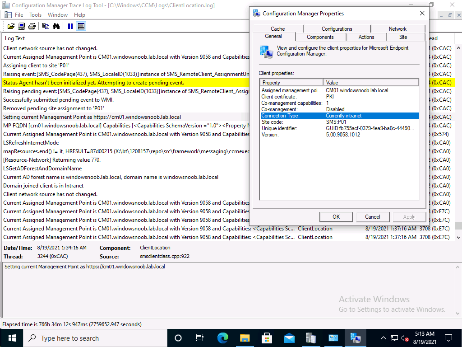Open the Tools menu
462x347 pixels.
coord(35,15)
